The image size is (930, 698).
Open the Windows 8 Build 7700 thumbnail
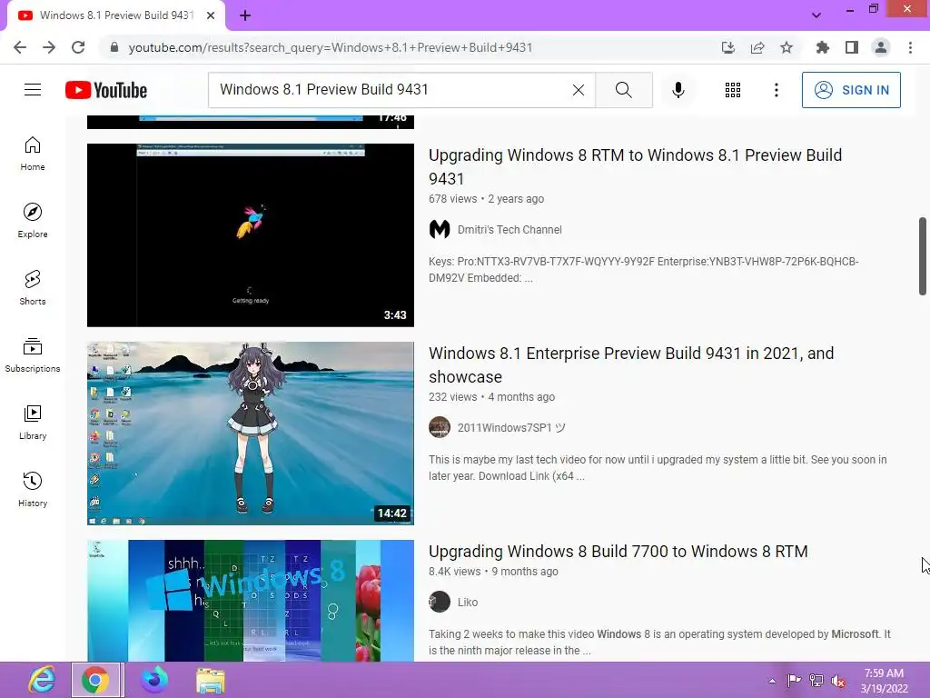251,601
